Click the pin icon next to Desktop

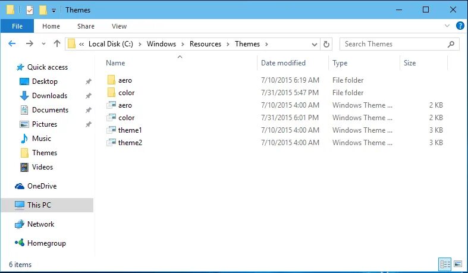click(89, 81)
